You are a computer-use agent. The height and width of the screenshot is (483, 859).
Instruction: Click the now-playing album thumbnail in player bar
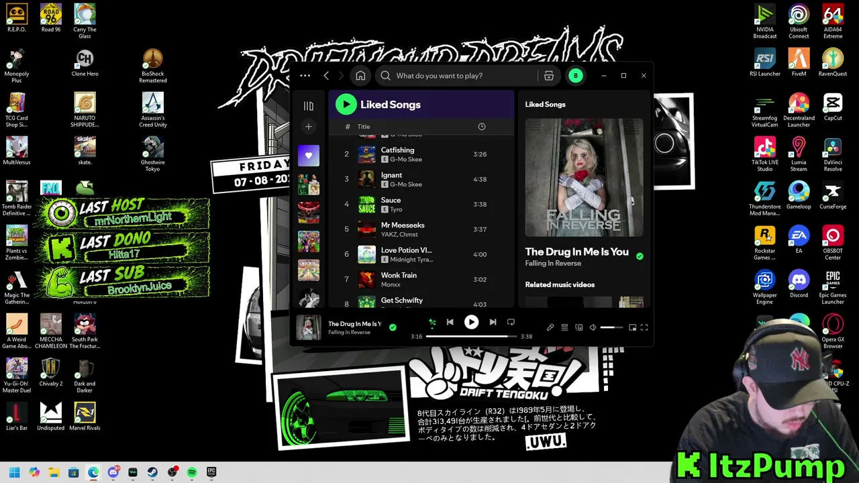pos(309,327)
